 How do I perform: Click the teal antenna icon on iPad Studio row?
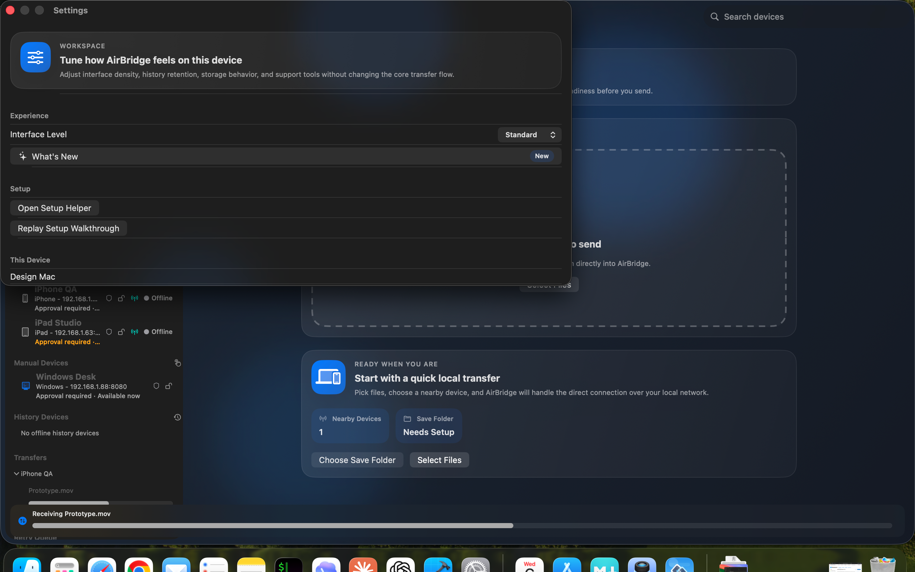coord(135,332)
